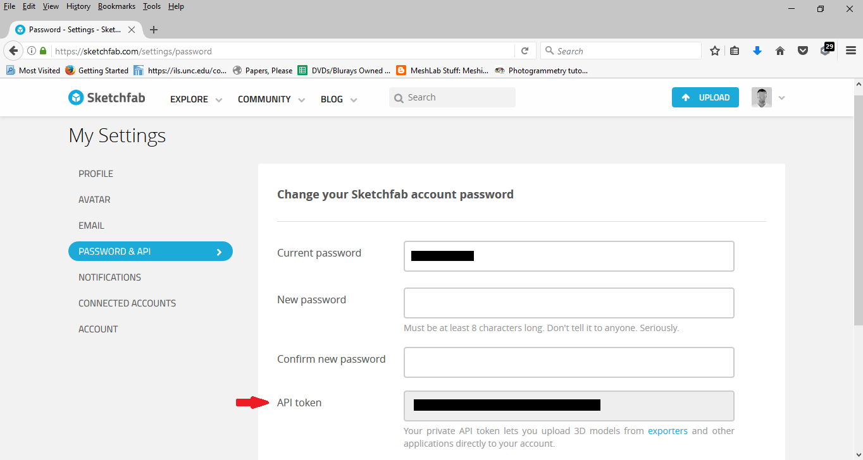The height and width of the screenshot is (460, 863).
Task: Open the ils.unc.edu bookmark
Action: tap(180, 71)
